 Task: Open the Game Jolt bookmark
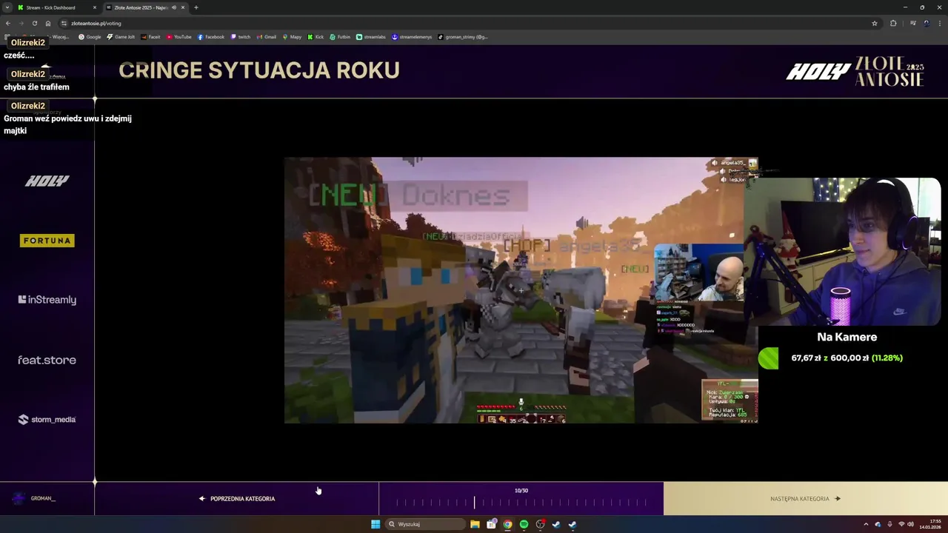(x=121, y=36)
